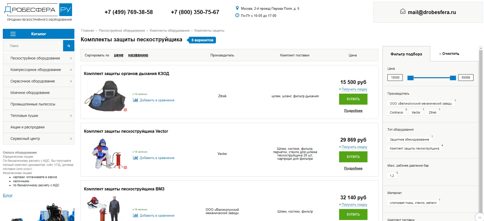Viewport: 484px width, 221px height.
Task: Click the minimum price field 15500
Action: [395, 78]
